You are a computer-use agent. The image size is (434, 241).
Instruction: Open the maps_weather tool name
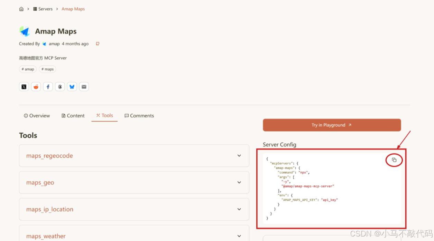[x=46, y=236]
